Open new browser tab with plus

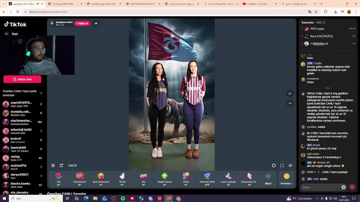(321, 4)
